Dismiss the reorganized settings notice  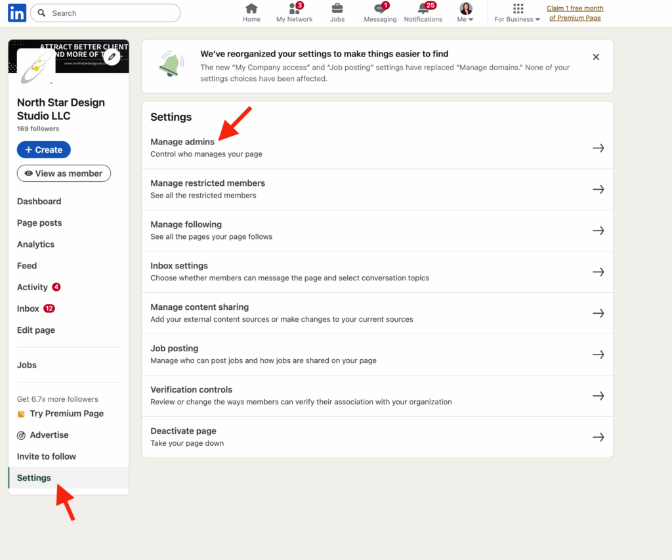coord(596,57)
